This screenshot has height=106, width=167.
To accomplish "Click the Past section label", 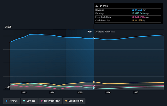I will click(90, 32).
